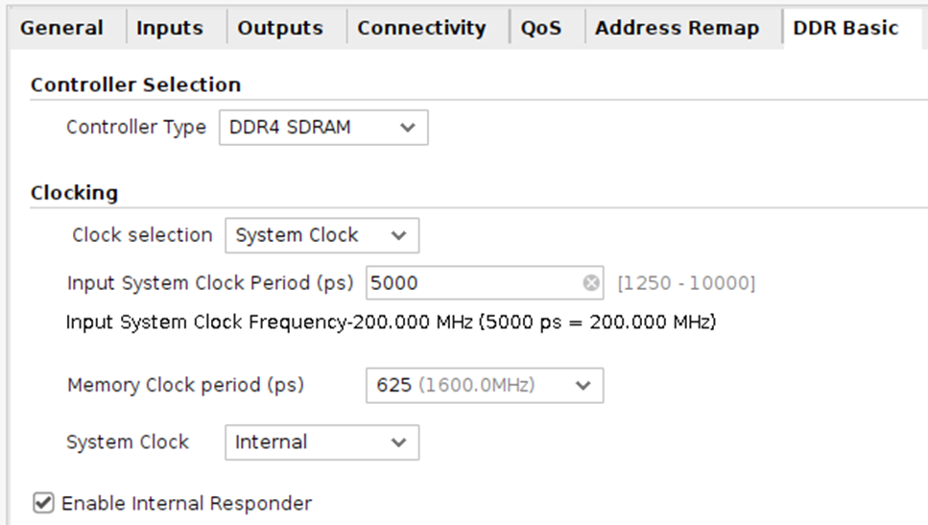Expand the Clock selection dropdown
Screen dimensions: 928x525
pos(321,235)
